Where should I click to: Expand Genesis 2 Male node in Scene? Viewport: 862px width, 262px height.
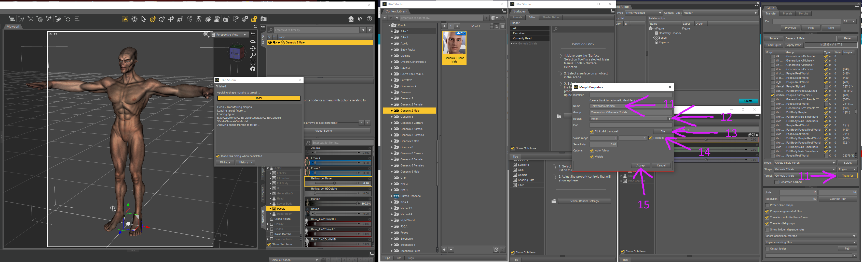(x=279, y=43)
